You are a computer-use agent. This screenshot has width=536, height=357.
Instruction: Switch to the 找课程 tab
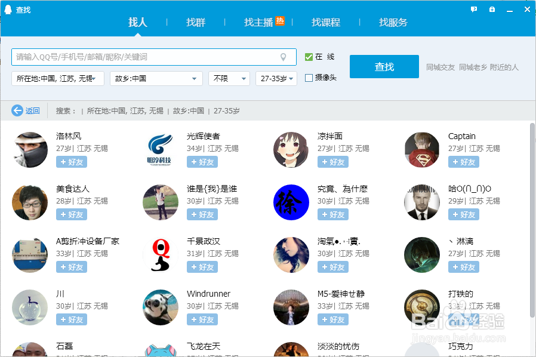325,22
